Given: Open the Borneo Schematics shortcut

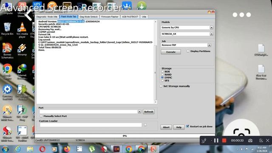Looking at the screenshot, I should pos(7,51).
